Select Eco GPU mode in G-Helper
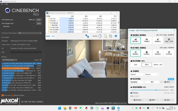 pos(135,53)
